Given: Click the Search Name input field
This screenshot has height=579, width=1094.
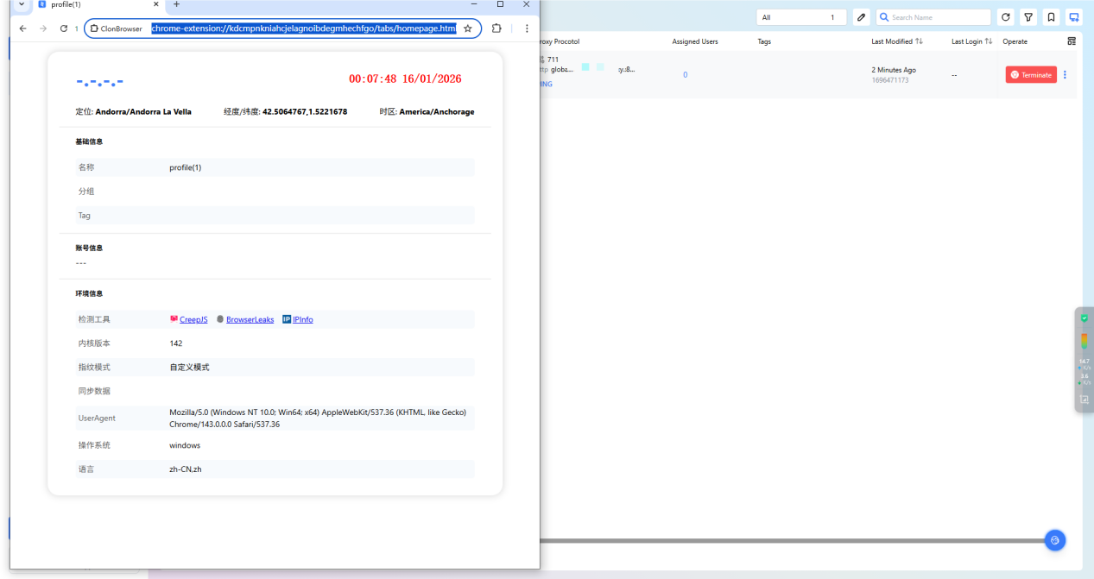Looking at the screenshot, I should pyautogui.click(x=939, y=17).
